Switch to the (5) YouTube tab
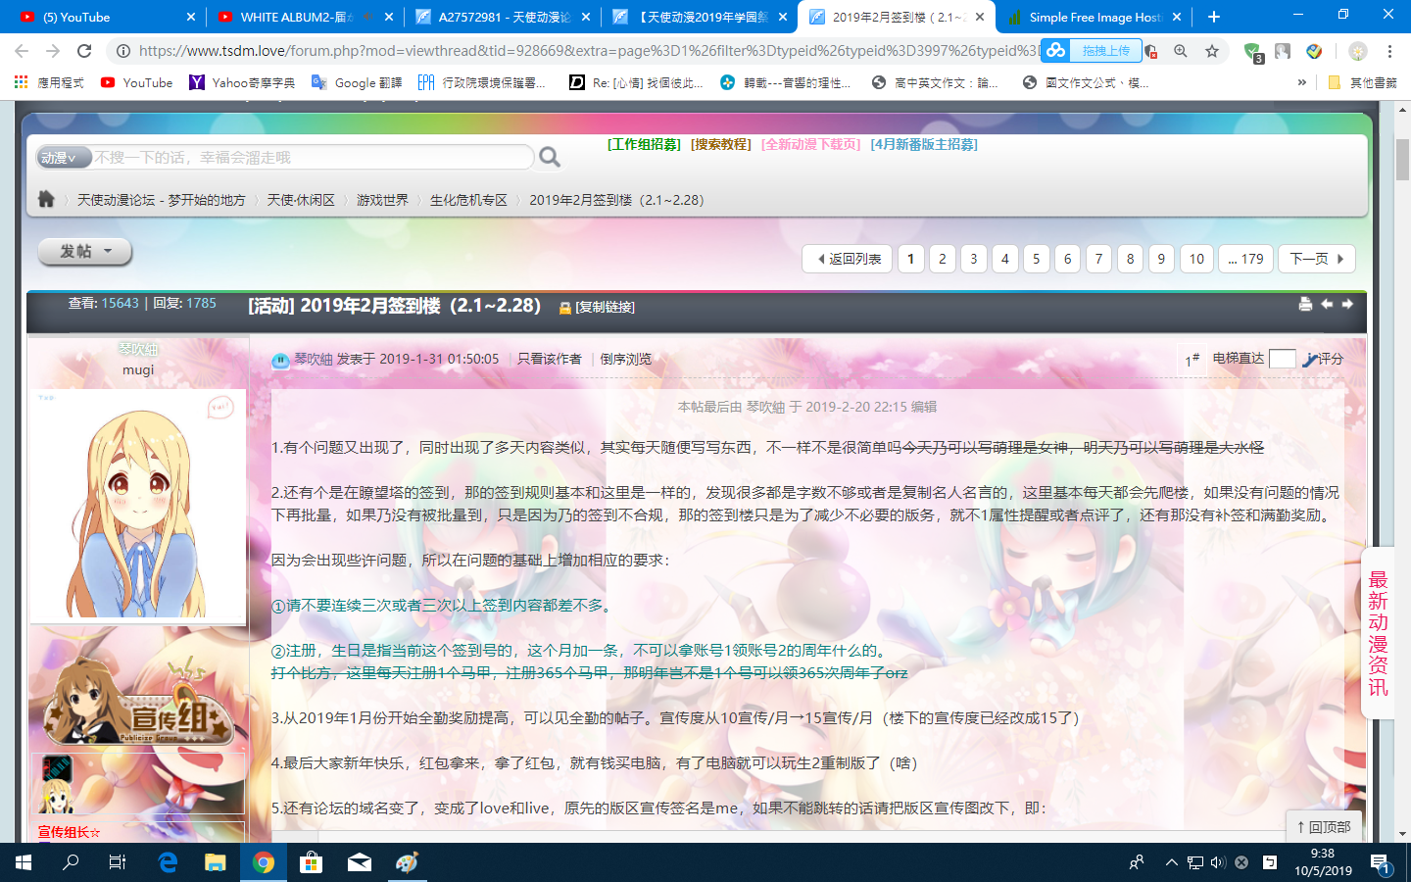Viewport: 1411px width, 882px height. pos(107,17)
